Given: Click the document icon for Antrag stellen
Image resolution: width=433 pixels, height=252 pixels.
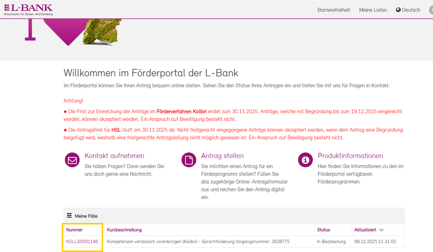Looking at the screenshot, I should coord(189,160).
